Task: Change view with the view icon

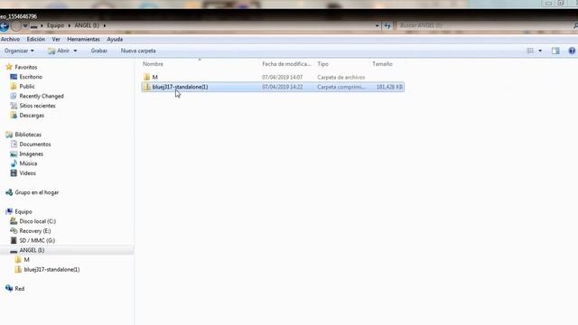Action: pos(530,51)
